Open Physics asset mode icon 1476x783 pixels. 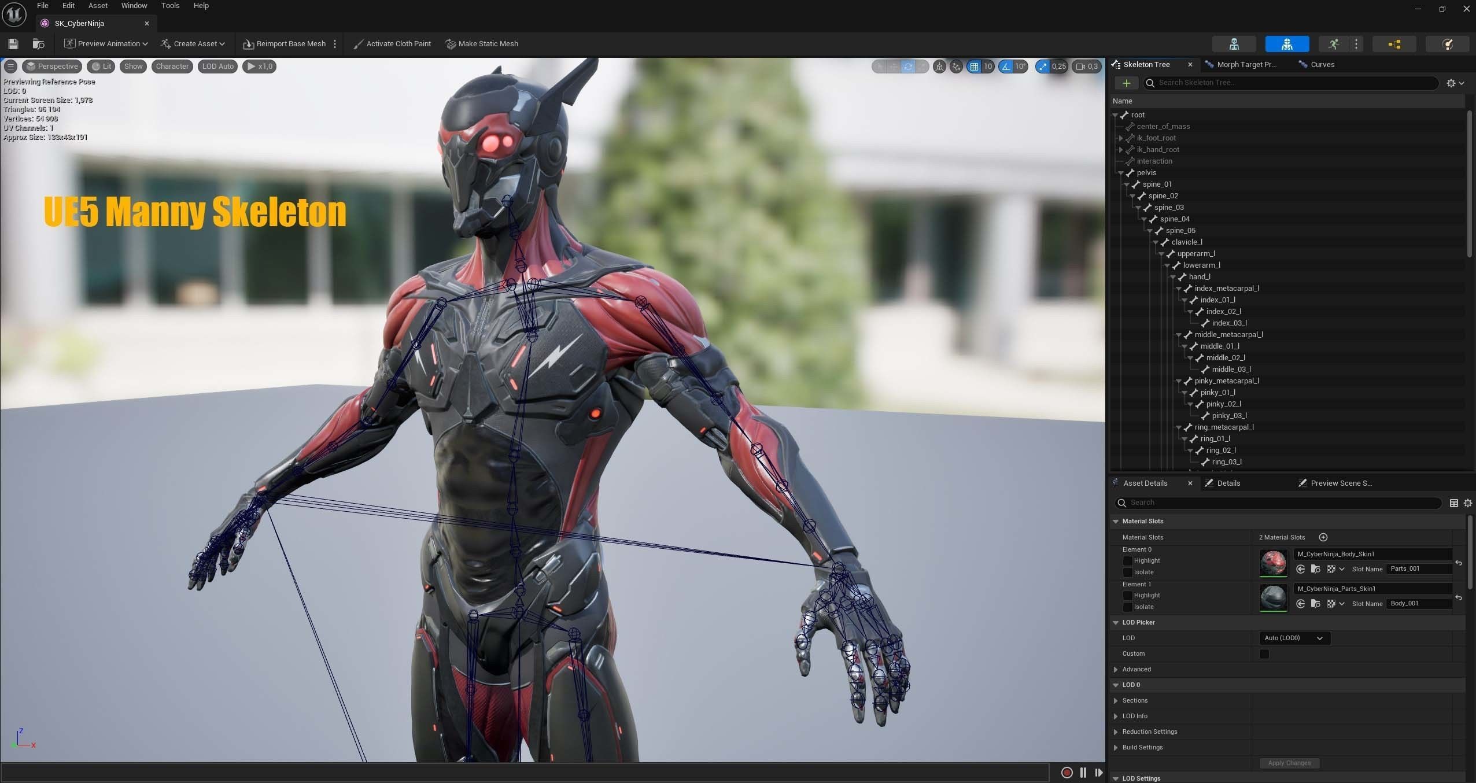pos(1448,44)
